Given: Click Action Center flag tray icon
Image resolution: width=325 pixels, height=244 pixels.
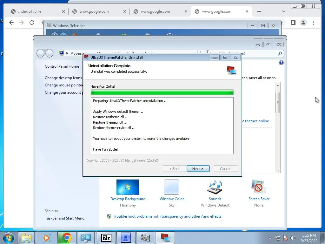Looking at the screenshot, I should (x=285, y=238).
